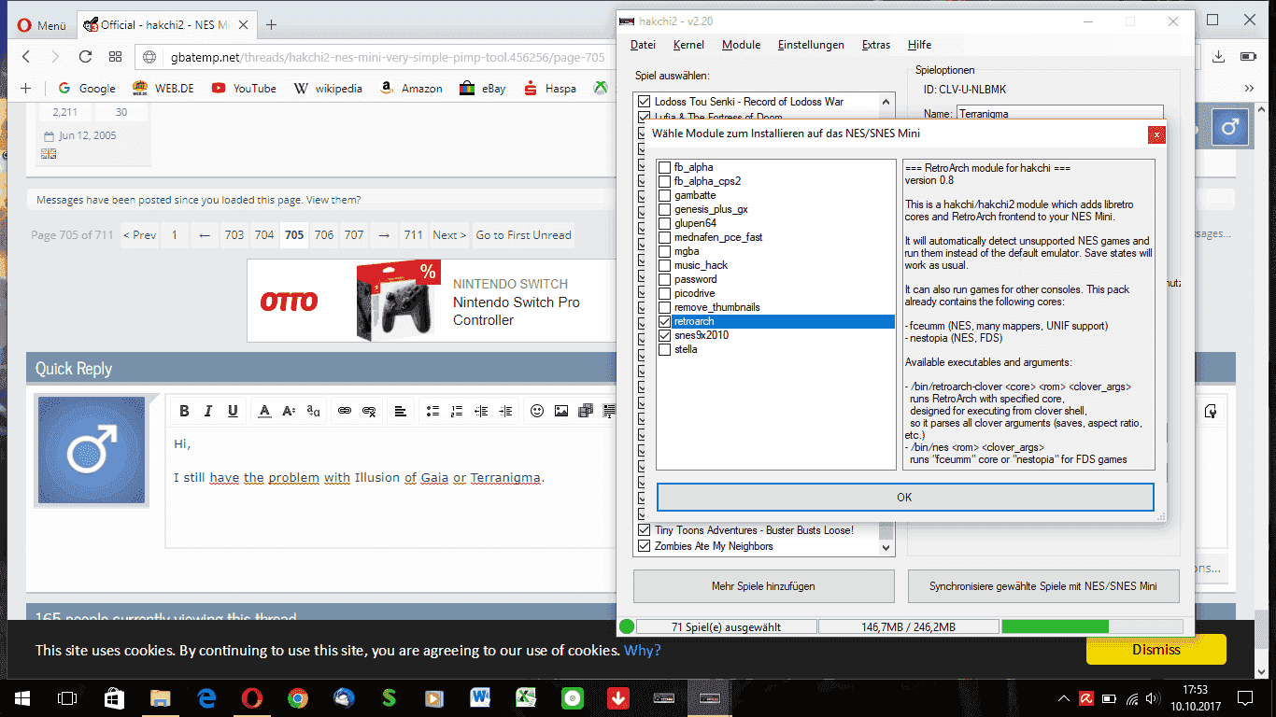Open the Windows Start menu
Viewport: 1276px width, 717px height.
[x=22, y=697]
